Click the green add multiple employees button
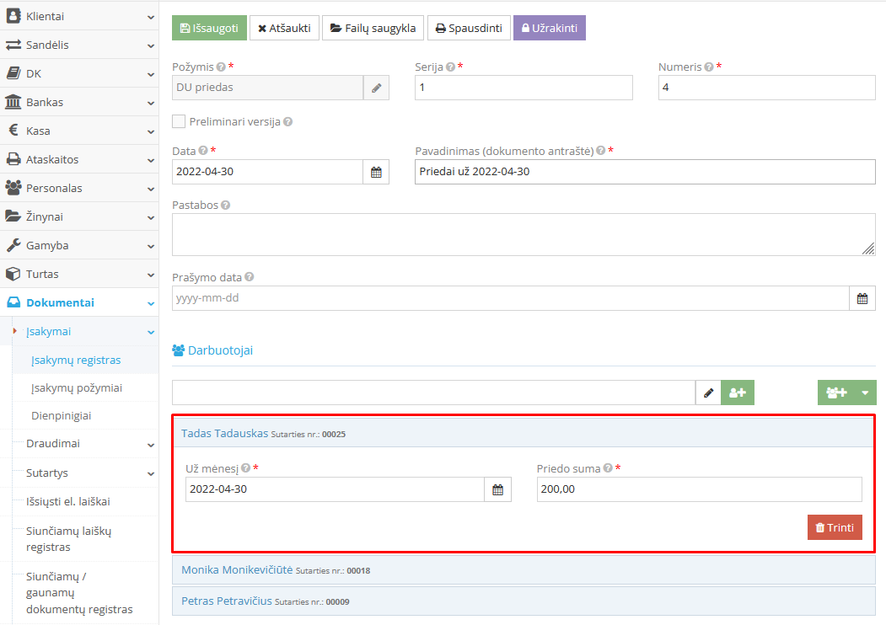This screenshot has width=886, height=625. pos(836,393)
